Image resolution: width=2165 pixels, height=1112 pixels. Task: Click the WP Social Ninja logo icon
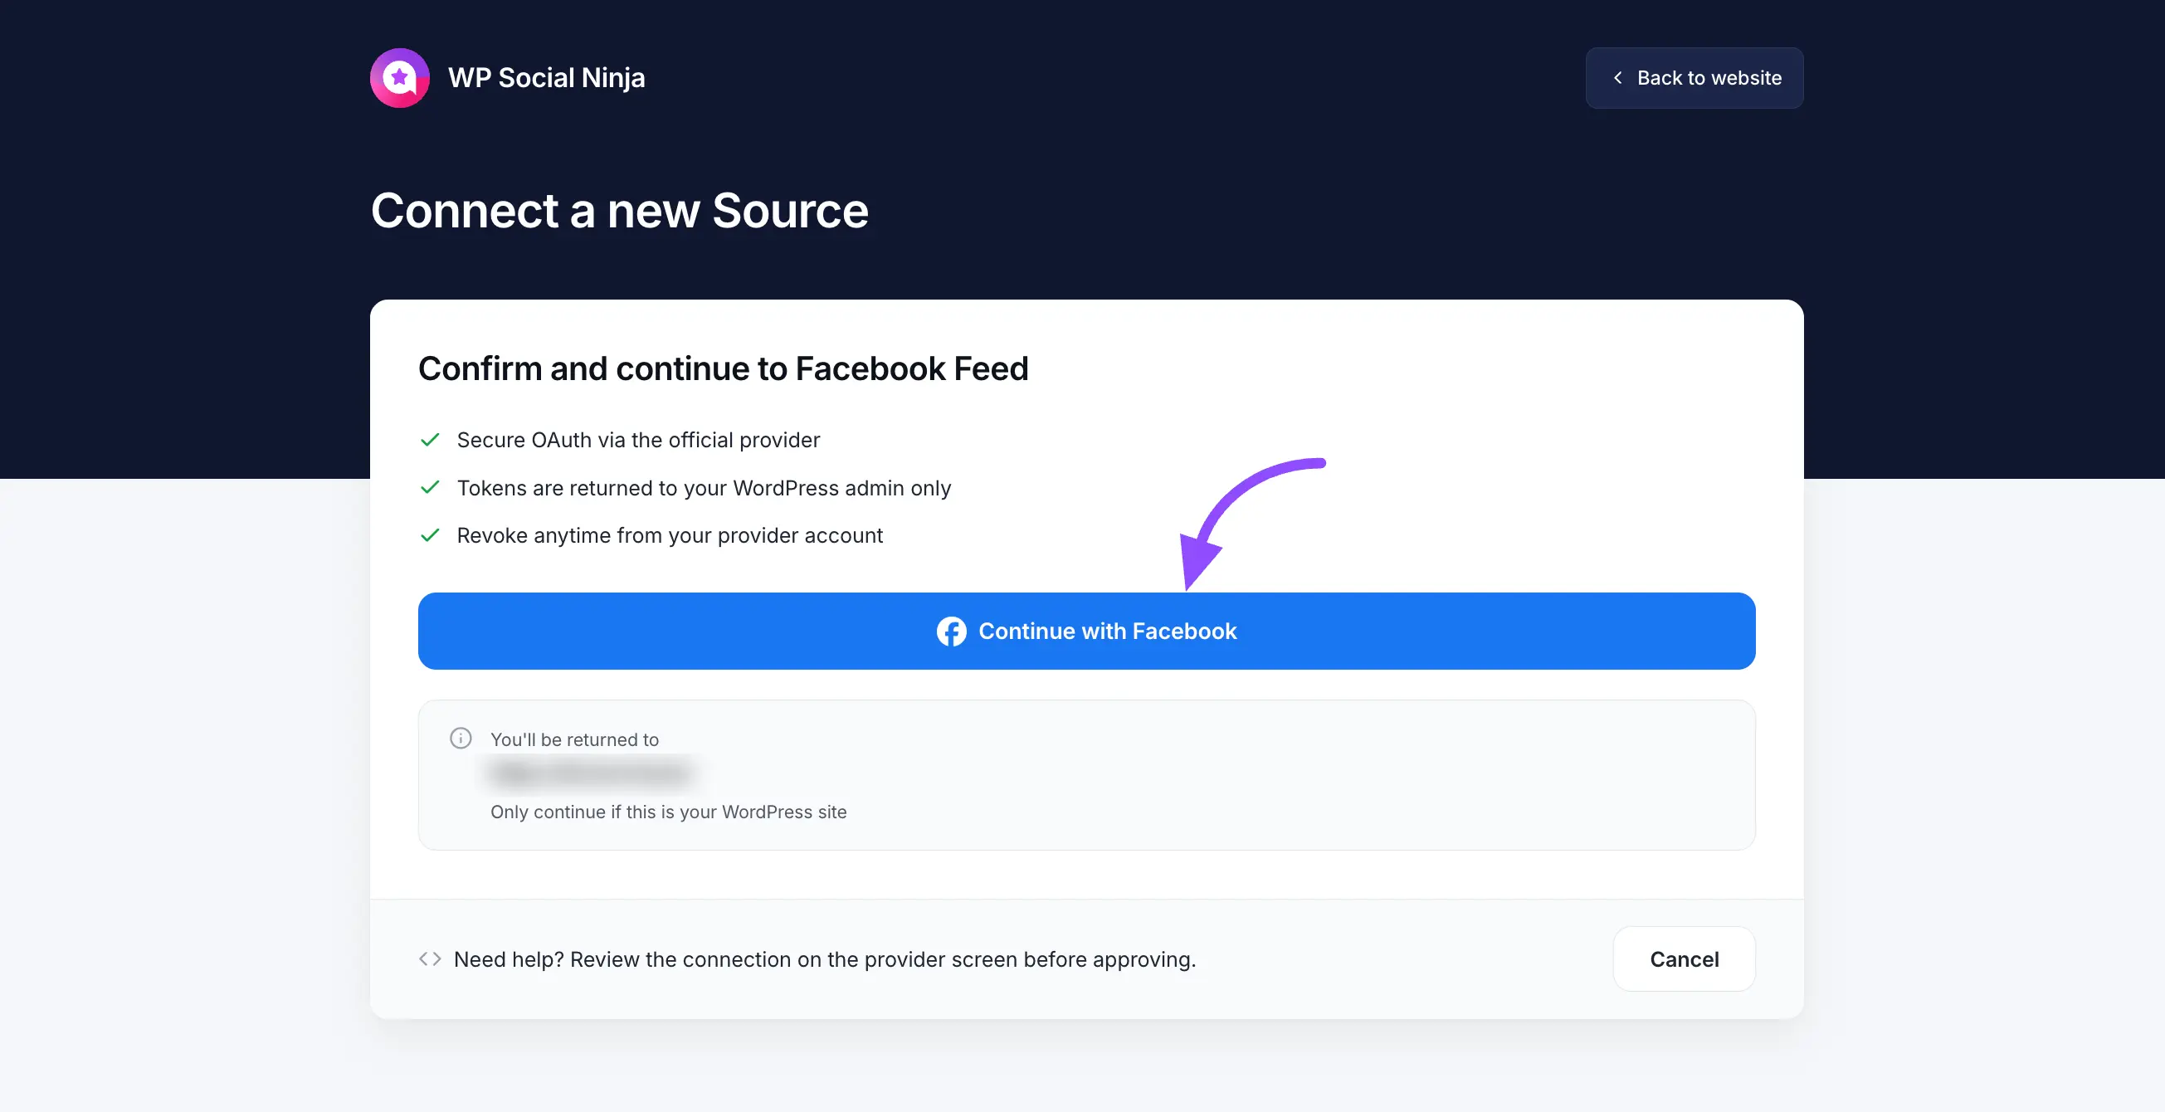(400, 77)
